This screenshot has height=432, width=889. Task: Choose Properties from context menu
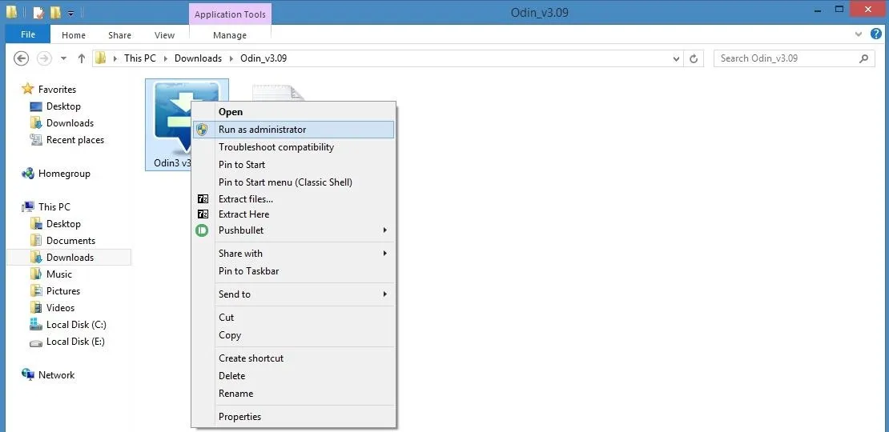(293, 417)
